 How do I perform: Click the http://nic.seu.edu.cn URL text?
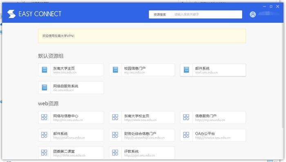pos(68,120)
